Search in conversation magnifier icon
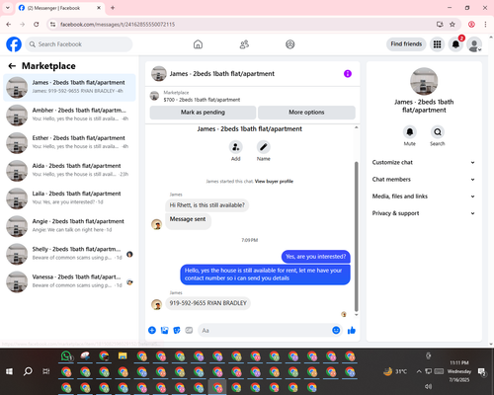Viewport: 494px width, 395px height. click(438, 132)
